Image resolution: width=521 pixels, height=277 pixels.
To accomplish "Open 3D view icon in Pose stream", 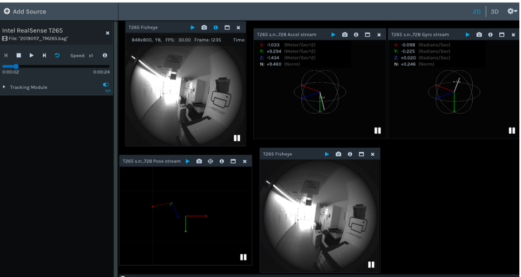I will tap(210, 161).
